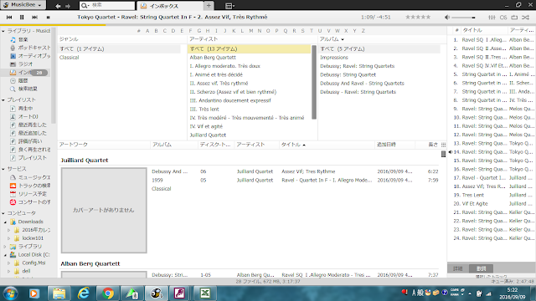Open the equalizer

point(492,17)
